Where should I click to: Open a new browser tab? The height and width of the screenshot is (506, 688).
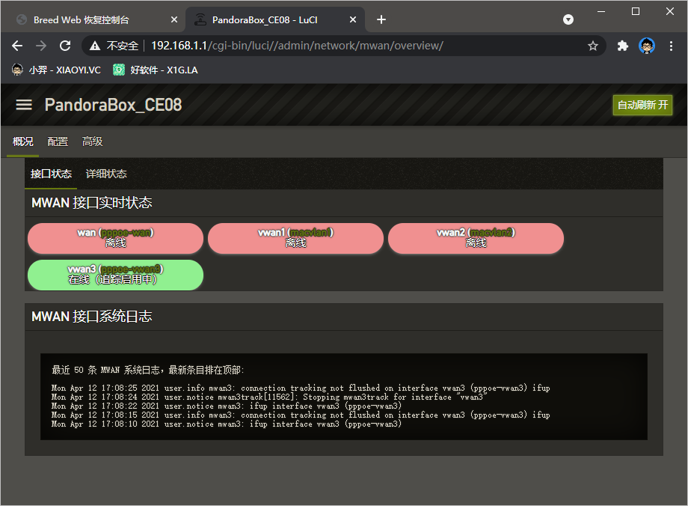(381, 19)
